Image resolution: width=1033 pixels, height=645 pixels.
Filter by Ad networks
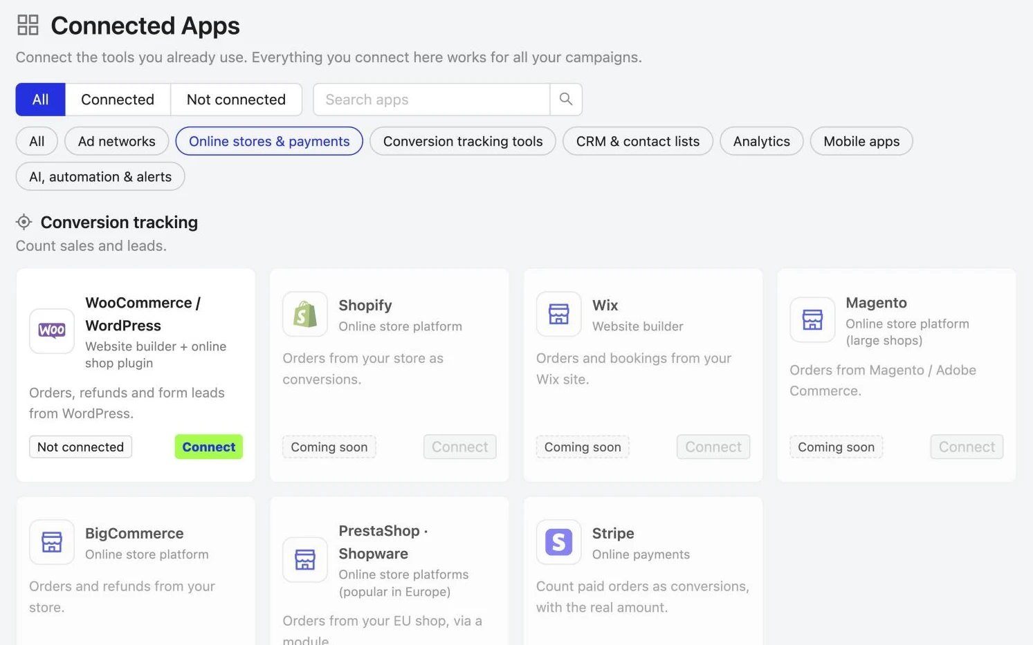117,141
